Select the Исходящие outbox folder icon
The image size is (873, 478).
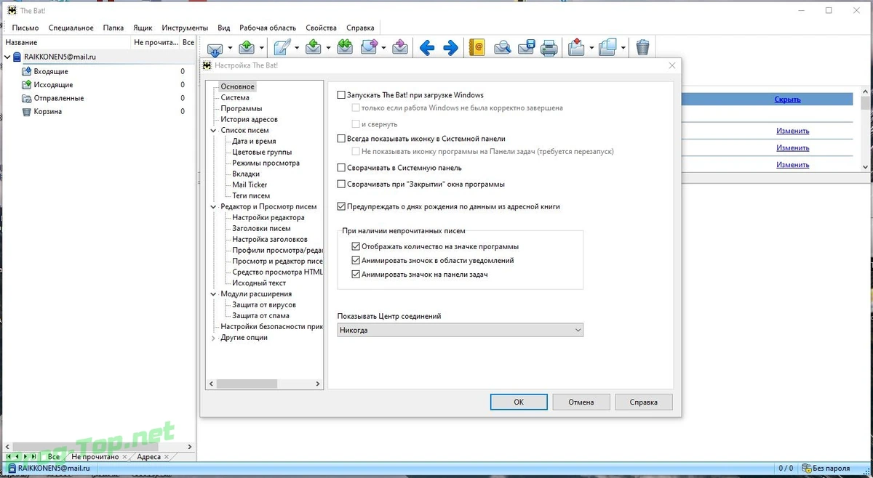click(27, 85)
